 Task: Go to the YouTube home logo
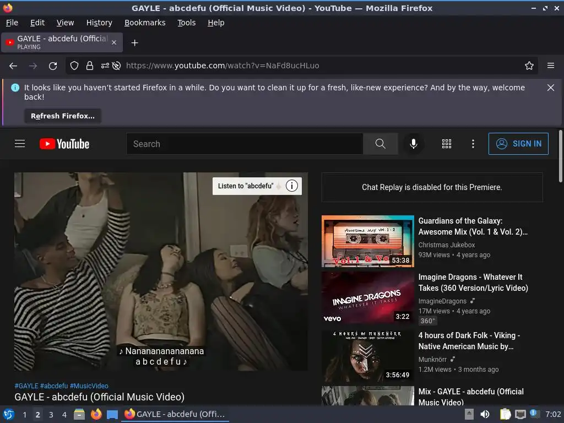(64, 144)
